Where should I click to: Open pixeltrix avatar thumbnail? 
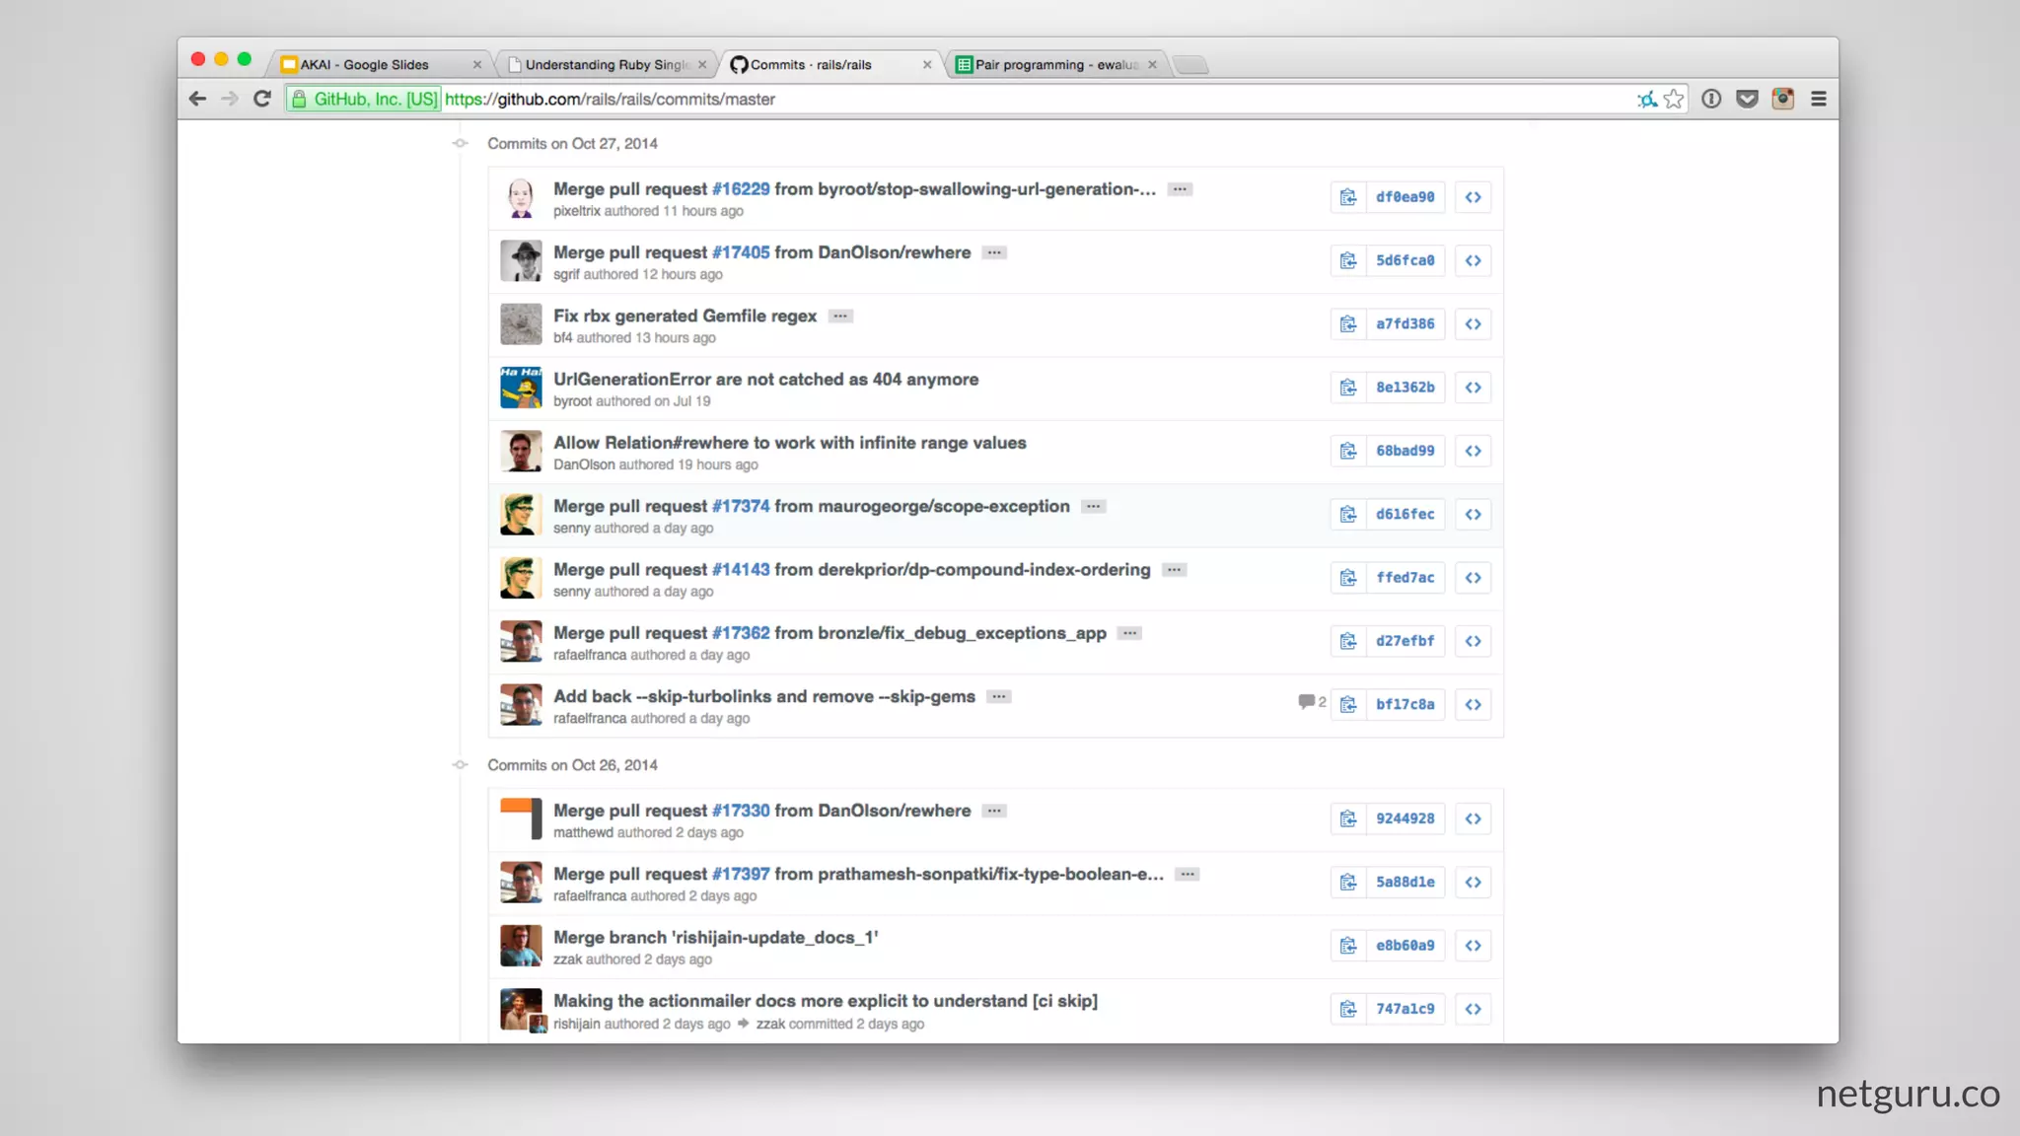pyautogui.click(x=521, y=197)
